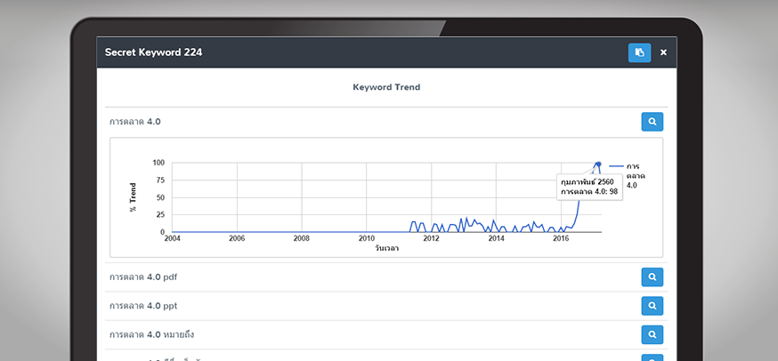The height and width of the screenshot is (361, 778).
Task: Click the Keyword Trend heading
Action: pyautogui.click(x=386, y=87)
